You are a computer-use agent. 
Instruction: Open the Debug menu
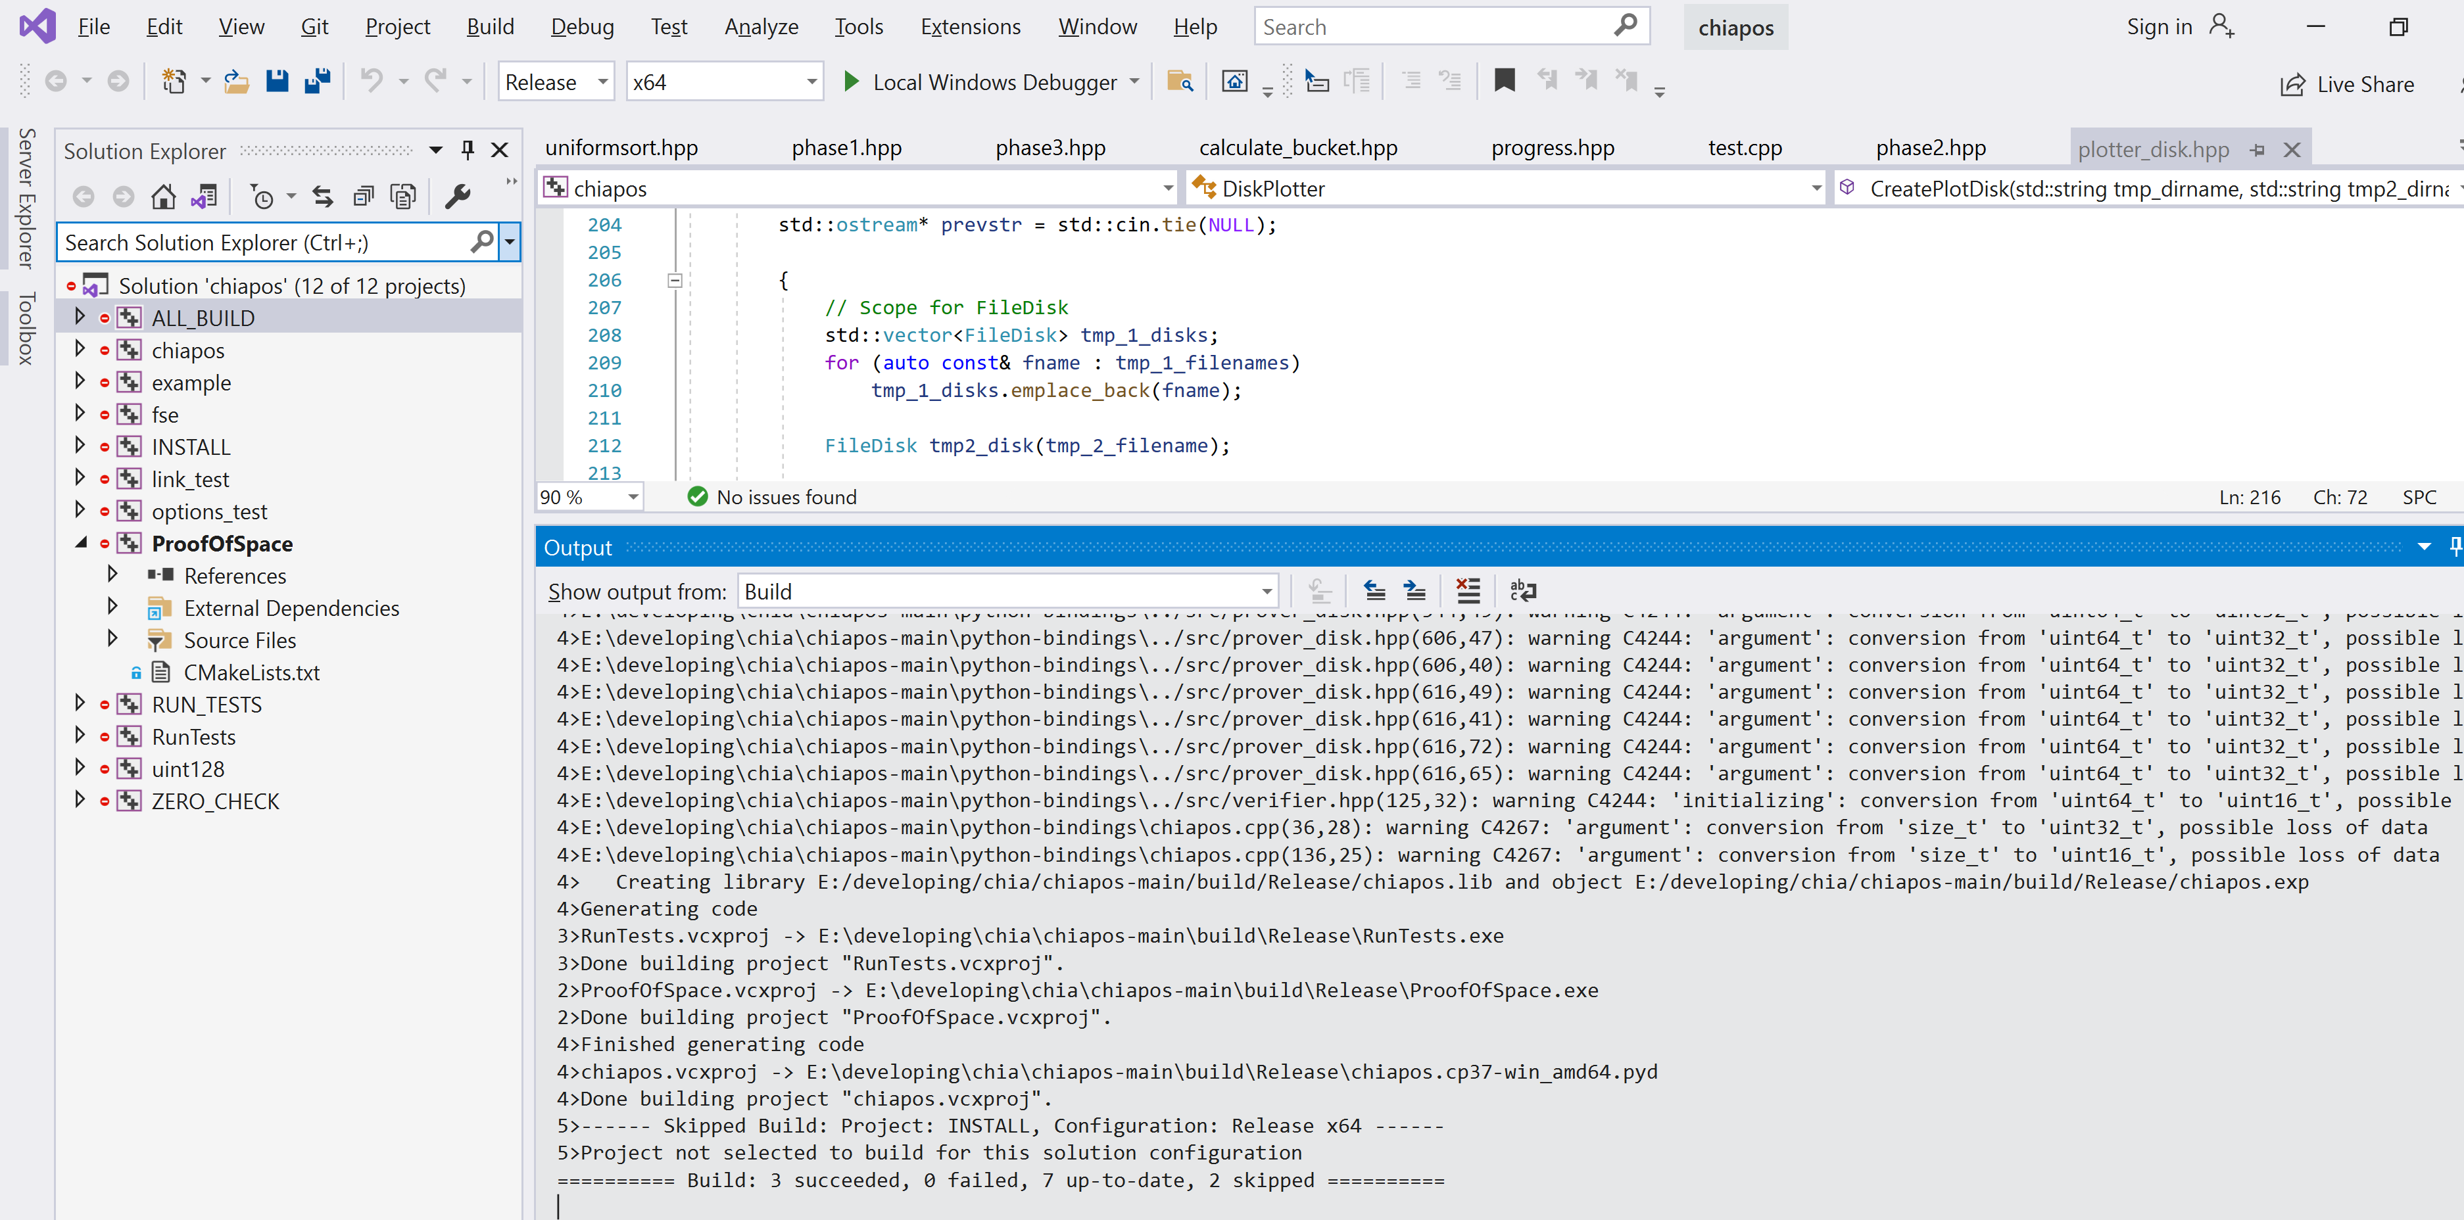581,27
